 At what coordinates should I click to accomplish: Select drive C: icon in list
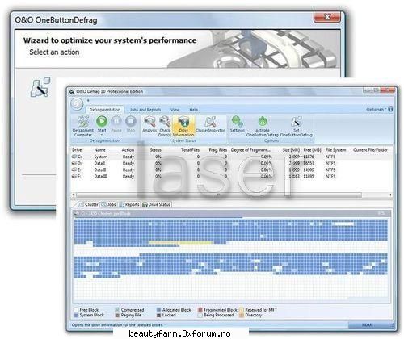coord(74,157)
